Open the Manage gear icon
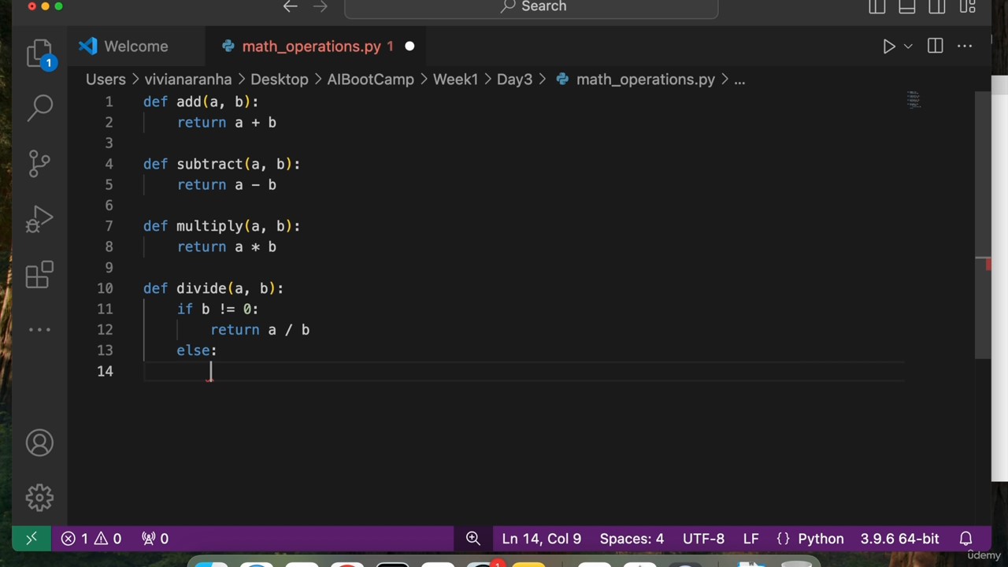Viewport: 1008px width, 567px height. [x=39, y=497]
